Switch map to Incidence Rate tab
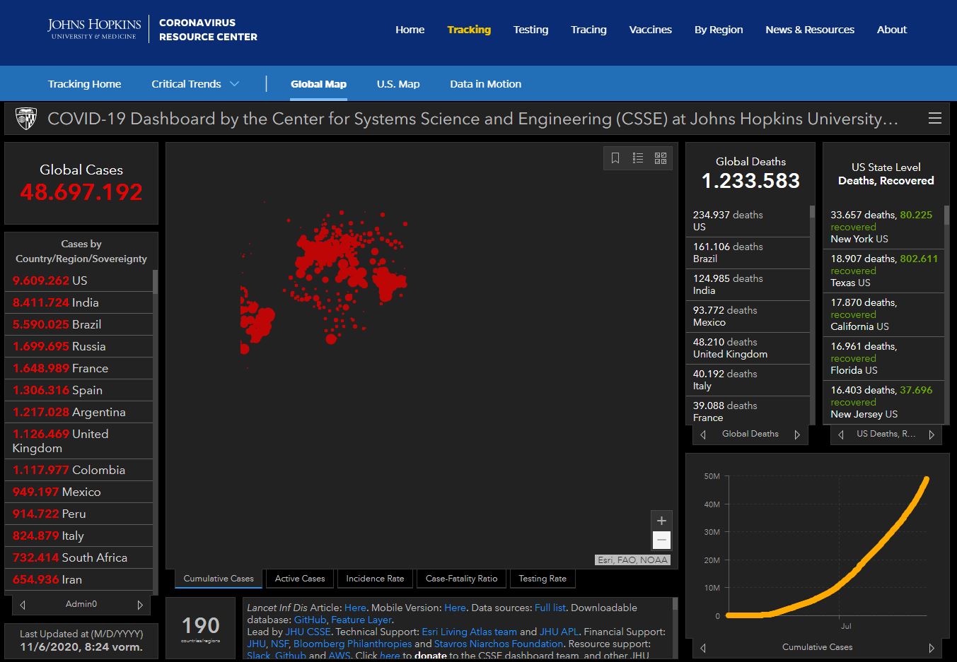Viewport: 957px width, 662px height. click(375, 579)
